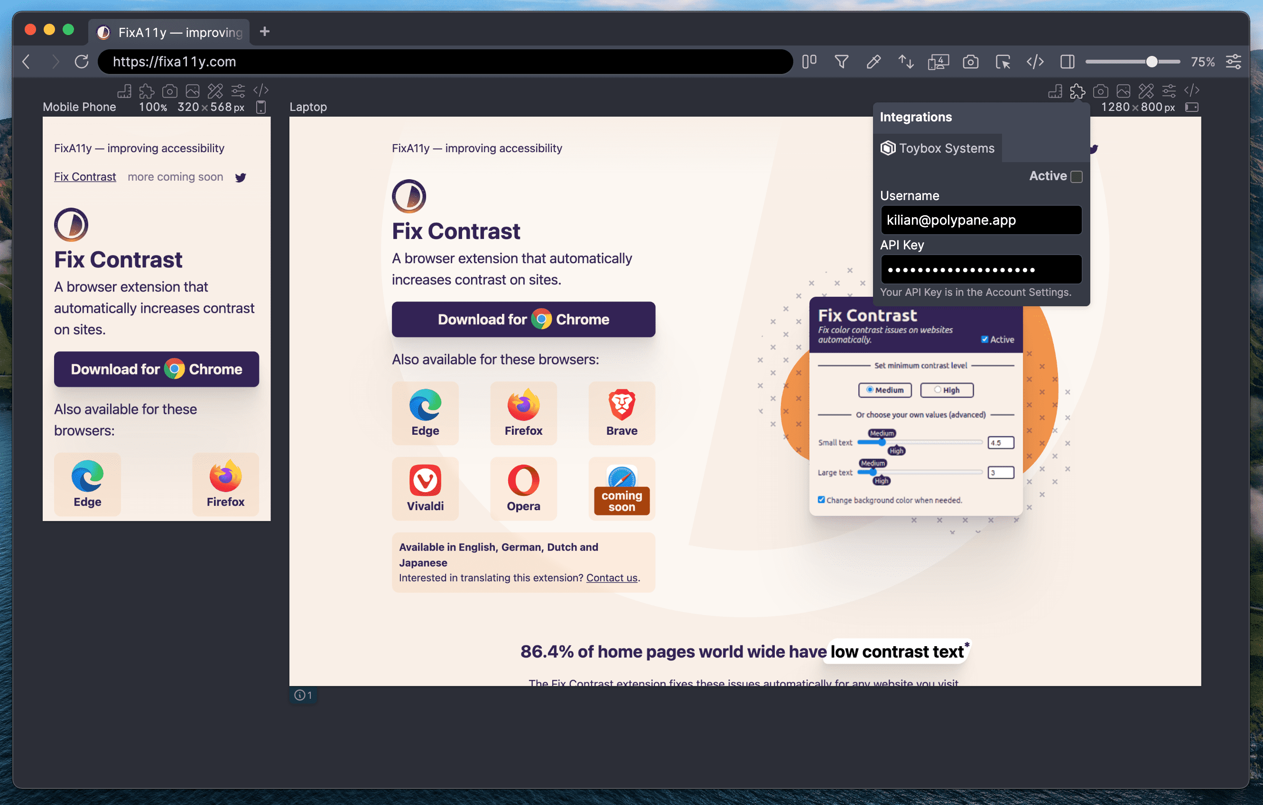Click the API Key password field

coord(981,269)
